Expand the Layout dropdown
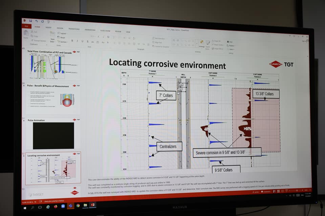The height and width of the screenshot is (216, 325). pyautogui.click(x=62, y=33)
